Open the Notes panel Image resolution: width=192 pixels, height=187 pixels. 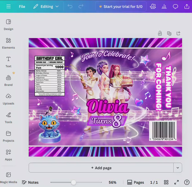coord(30,182)
